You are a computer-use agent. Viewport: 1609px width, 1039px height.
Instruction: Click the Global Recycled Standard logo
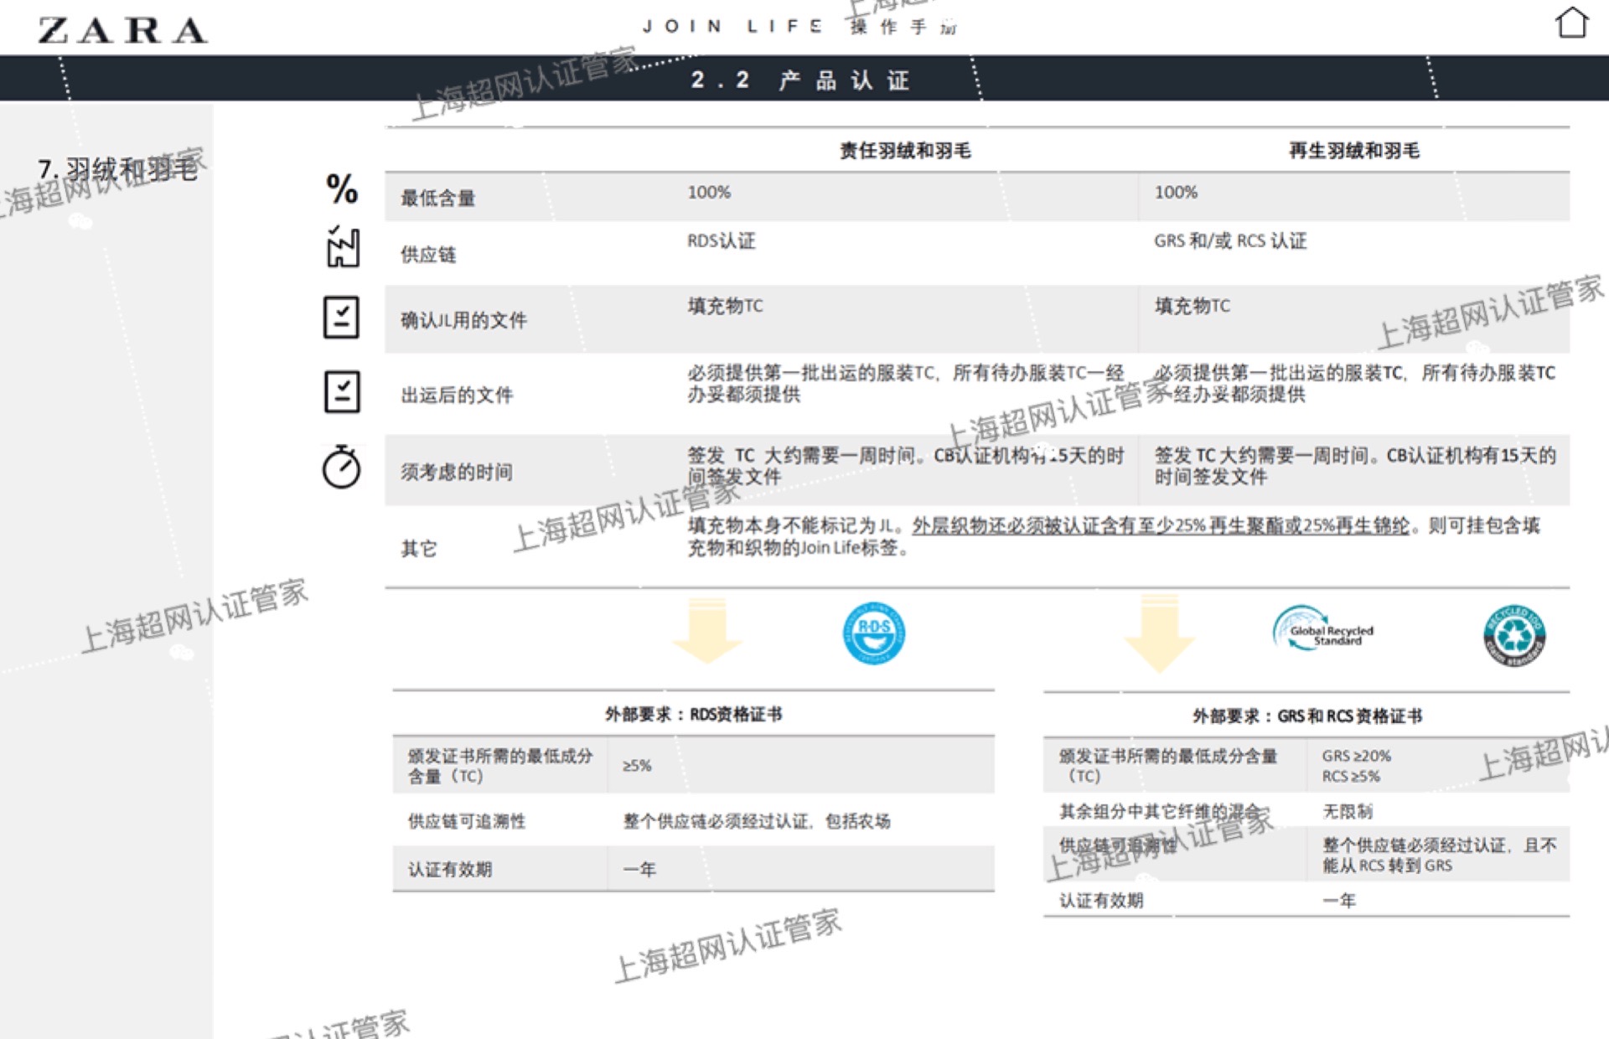1323,630
